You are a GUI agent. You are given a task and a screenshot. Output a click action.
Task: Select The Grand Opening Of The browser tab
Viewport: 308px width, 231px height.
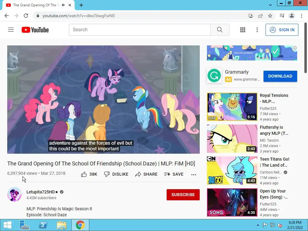click(x=38, y=5)
